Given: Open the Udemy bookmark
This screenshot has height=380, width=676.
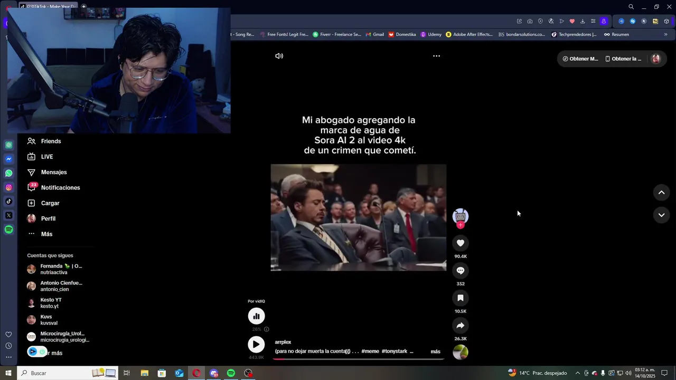Looking at the screenshot, I should [x=431, y=34].
